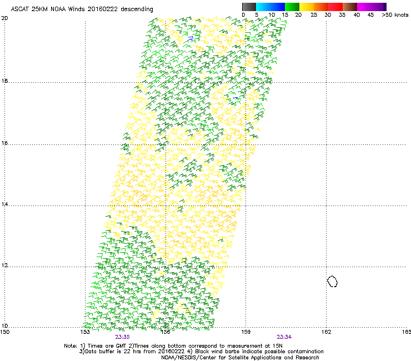411x361 pixels.
Task: Click the longitude label 159
Action: pos(246,332)
